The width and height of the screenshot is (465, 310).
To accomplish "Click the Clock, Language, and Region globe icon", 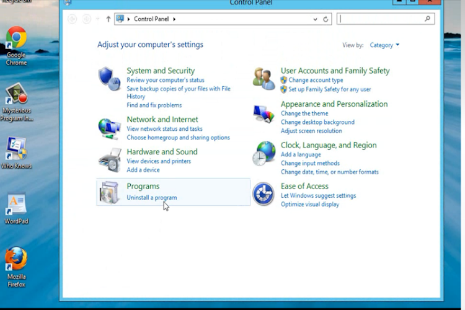I will click(263, 153).
